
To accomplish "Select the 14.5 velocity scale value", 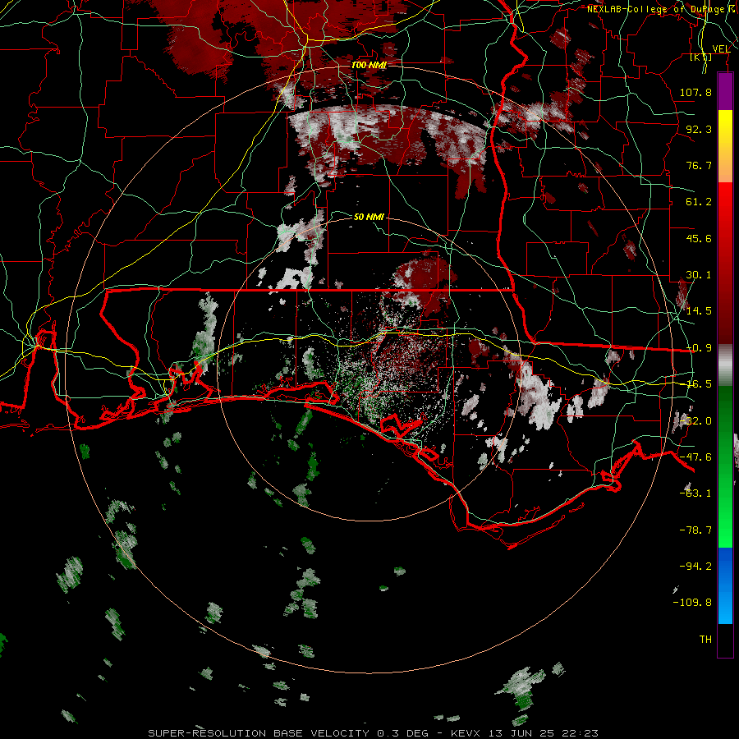I will click(x=699, y=310).
